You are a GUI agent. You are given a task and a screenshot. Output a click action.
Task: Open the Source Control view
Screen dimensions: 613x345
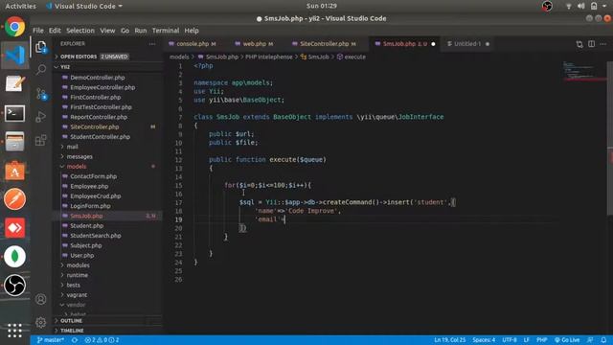point(40,94)
